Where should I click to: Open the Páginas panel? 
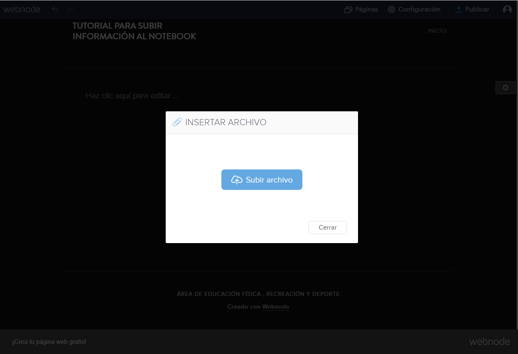pyautogui.click(x=361, y=9)
